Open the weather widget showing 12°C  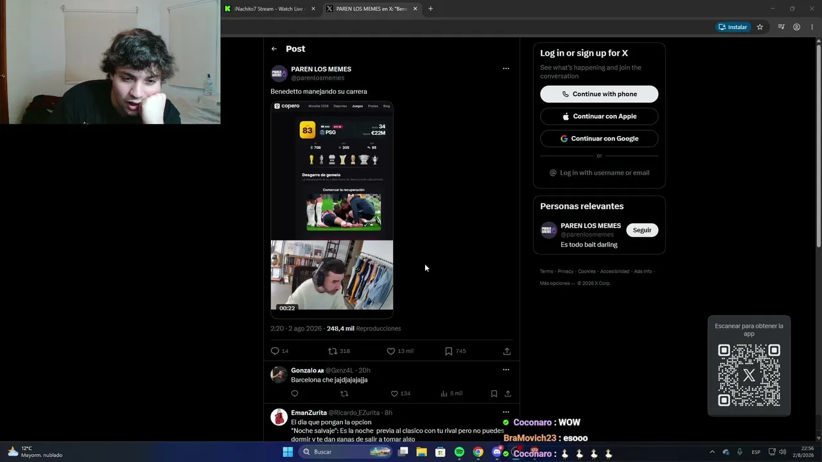coord(35,452)
